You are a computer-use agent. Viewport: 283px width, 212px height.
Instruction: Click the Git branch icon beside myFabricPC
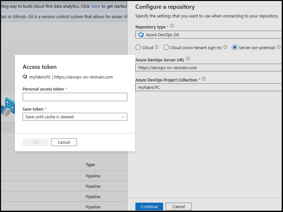point(25,77)
